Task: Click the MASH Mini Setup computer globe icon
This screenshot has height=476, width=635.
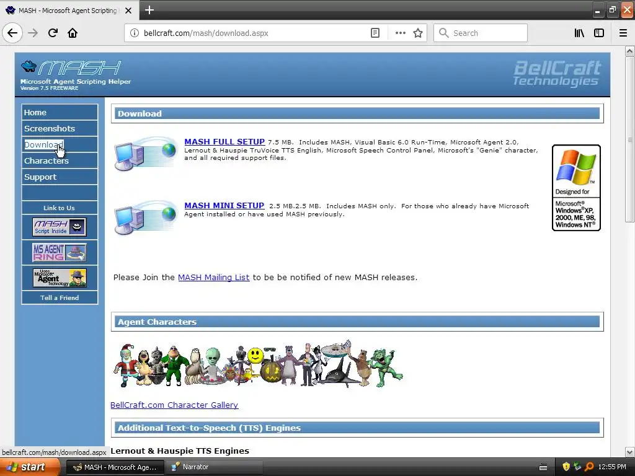Action: 145,218
